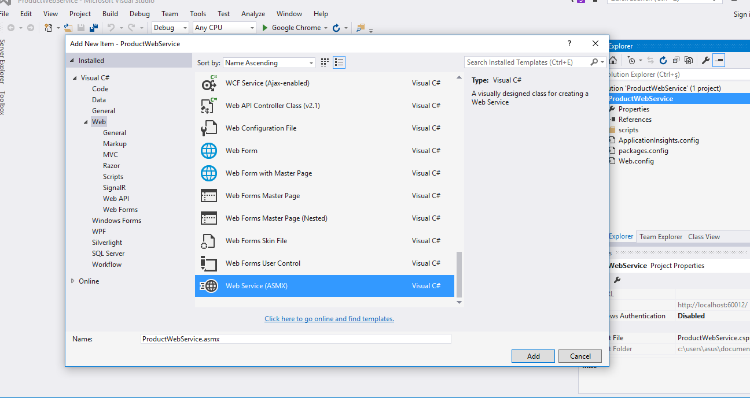Click the Web Configuration File icon
This screenshot has width=750, height=398.
point(208,128)
